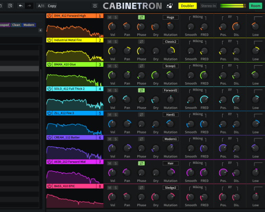Solo slot 1 with the S button
The image size is (265, 212).
pos(116,17)
